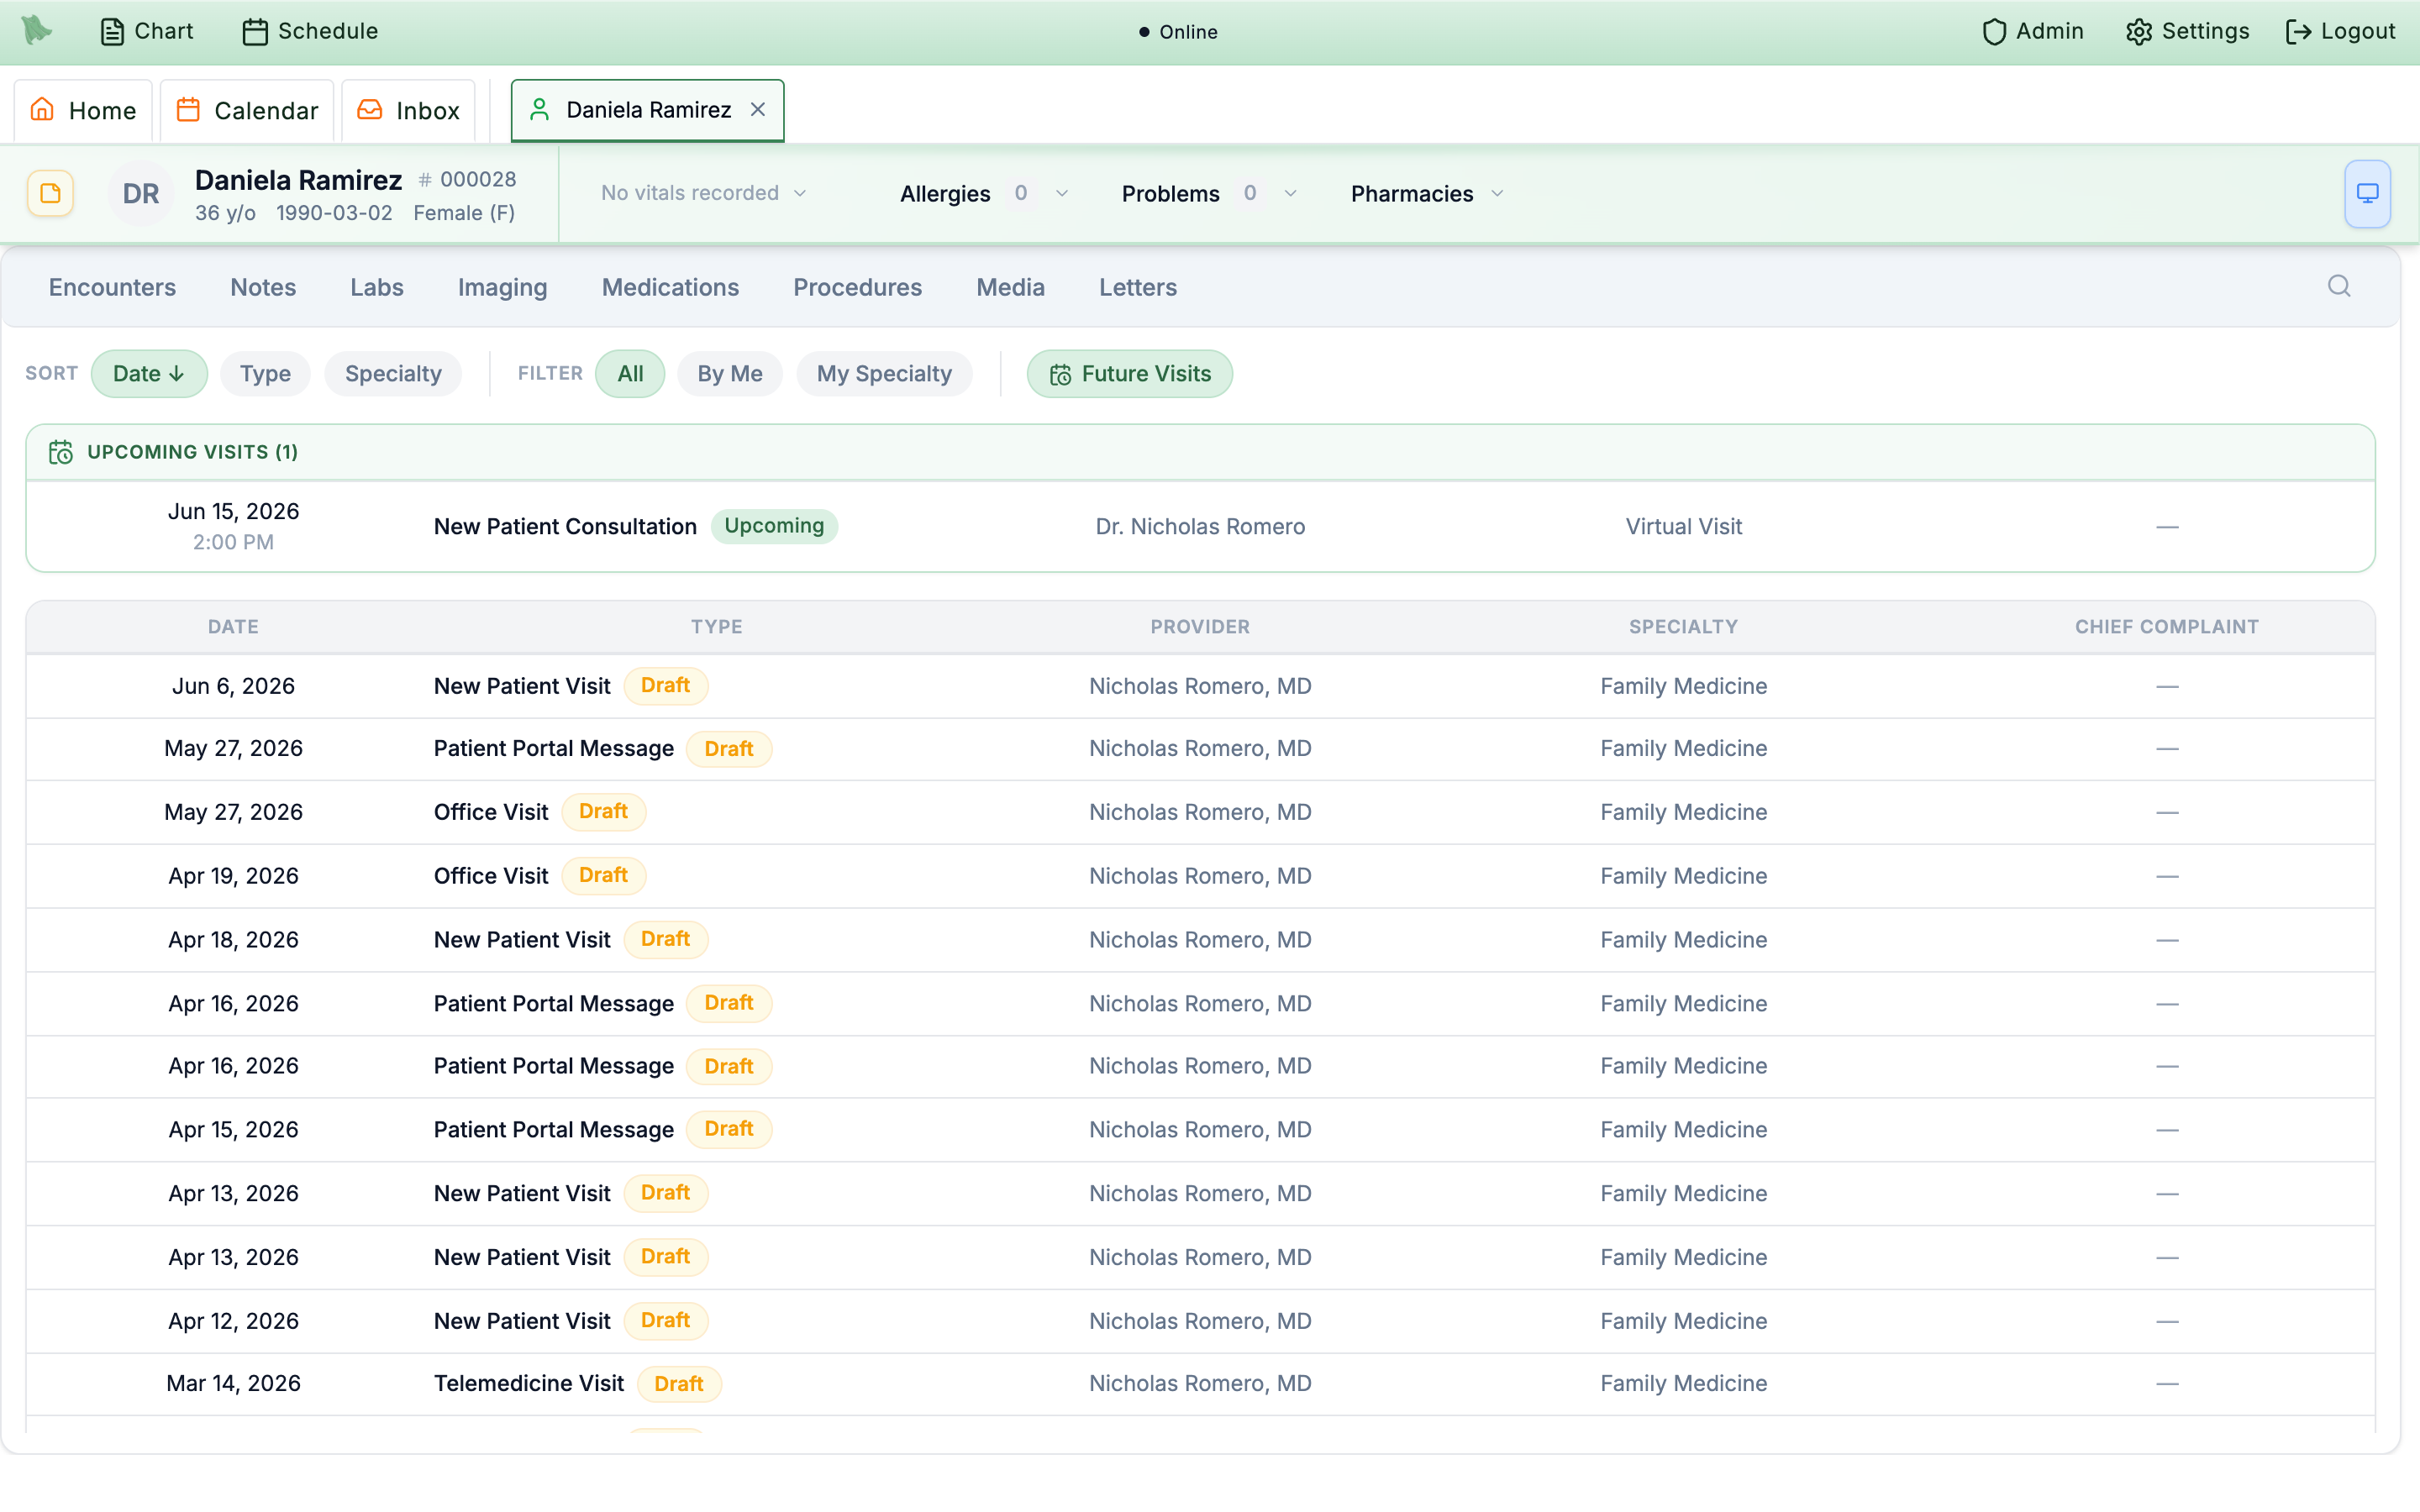The image size is (2420, 1512).
Task: Open the Media section
Action: [x=1010, y=287]
